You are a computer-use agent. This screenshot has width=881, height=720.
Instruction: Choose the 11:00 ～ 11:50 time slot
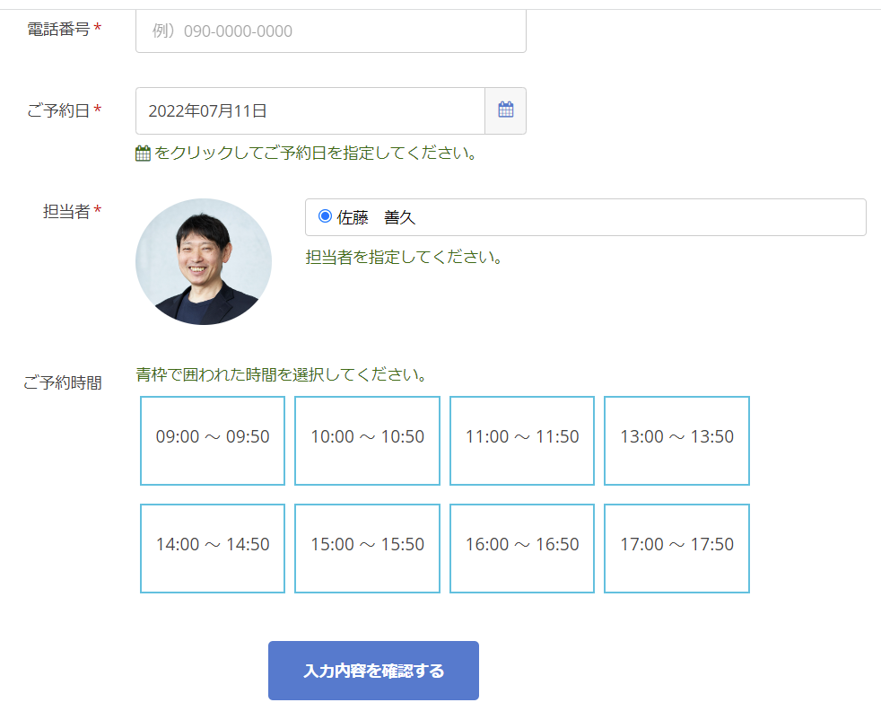click(x=522, y=441)
